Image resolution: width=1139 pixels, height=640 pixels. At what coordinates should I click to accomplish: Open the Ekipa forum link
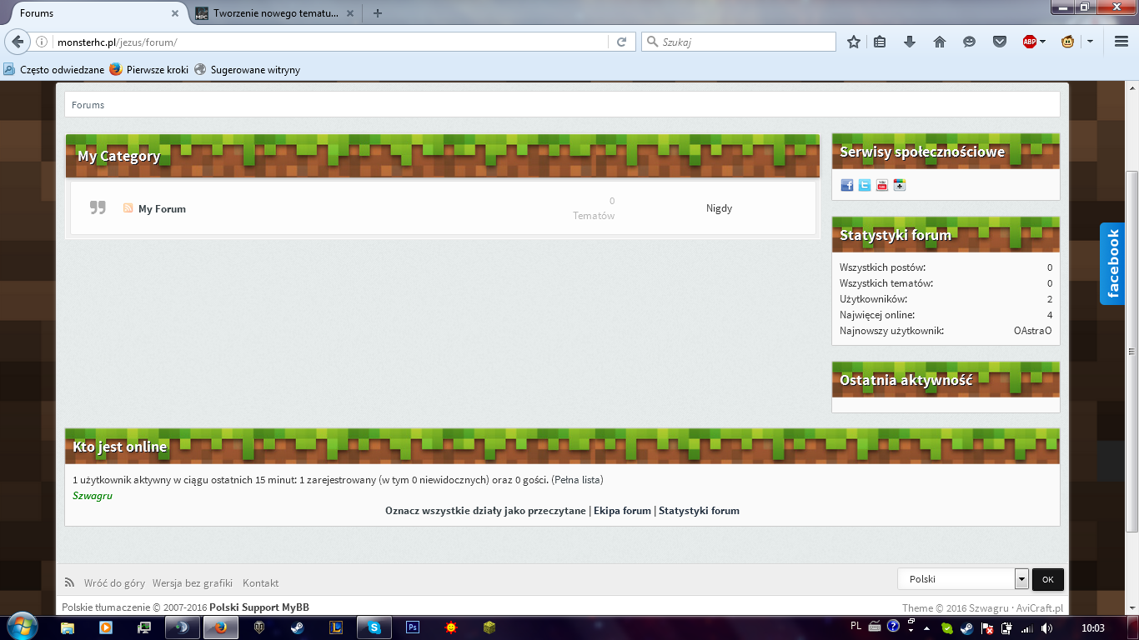point(622,511)
